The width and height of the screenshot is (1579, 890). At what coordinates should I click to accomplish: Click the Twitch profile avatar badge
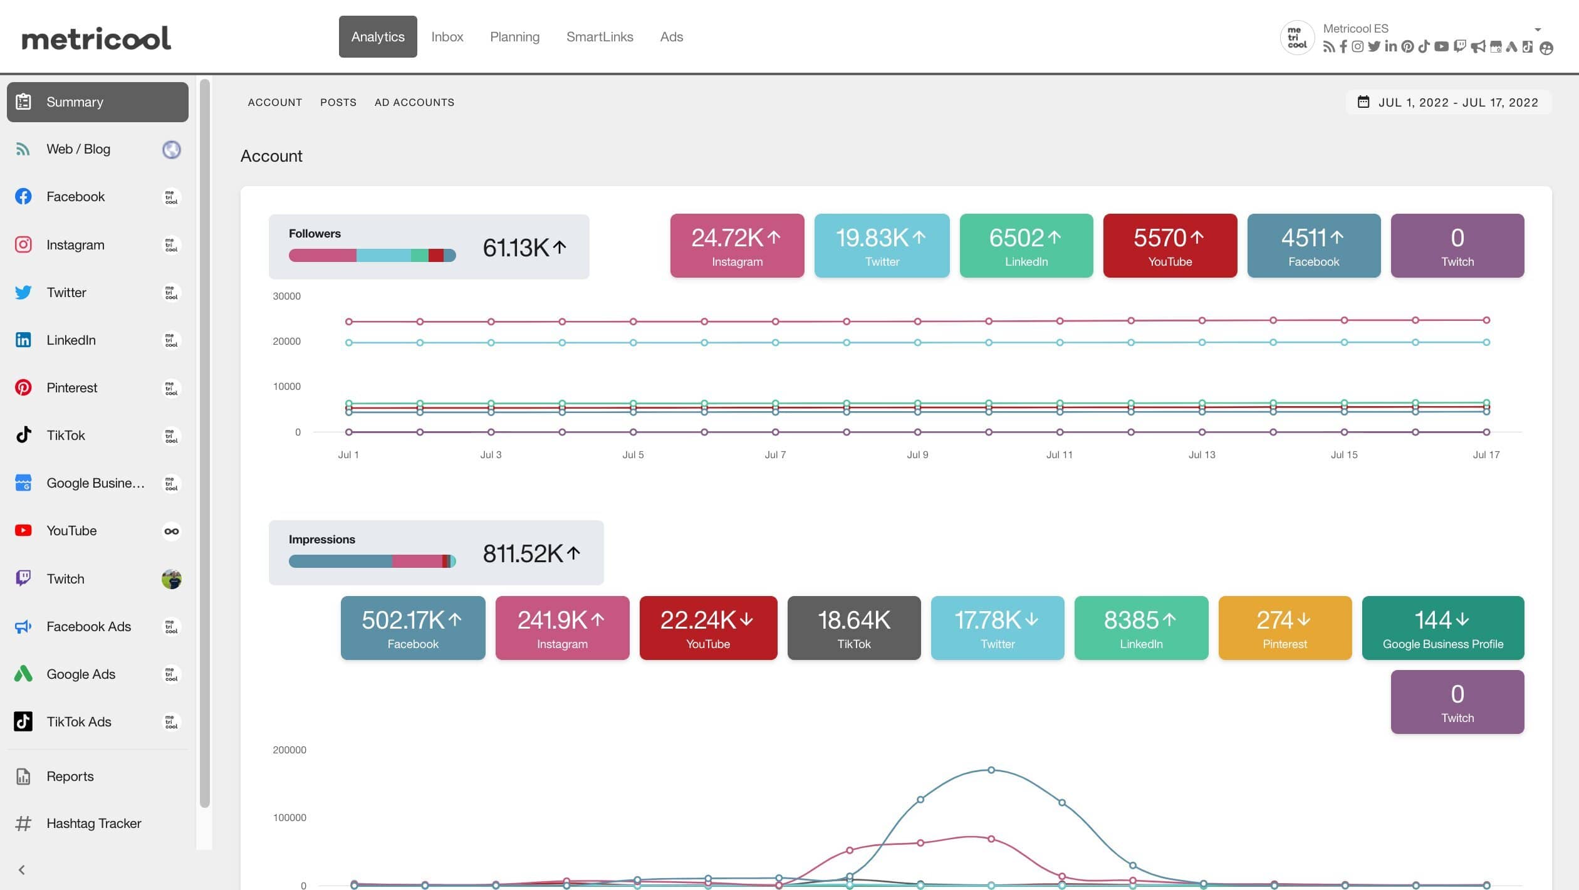pos(170,578)
